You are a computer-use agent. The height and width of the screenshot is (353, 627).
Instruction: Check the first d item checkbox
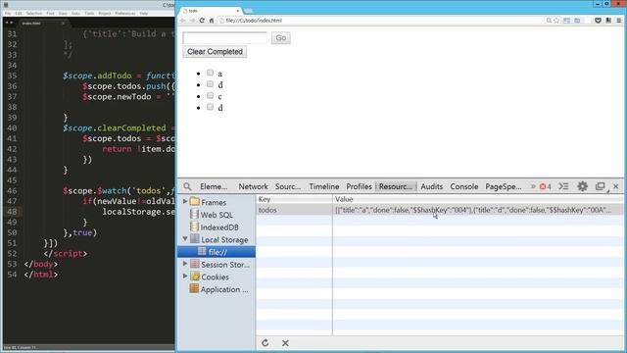point(211,84)
